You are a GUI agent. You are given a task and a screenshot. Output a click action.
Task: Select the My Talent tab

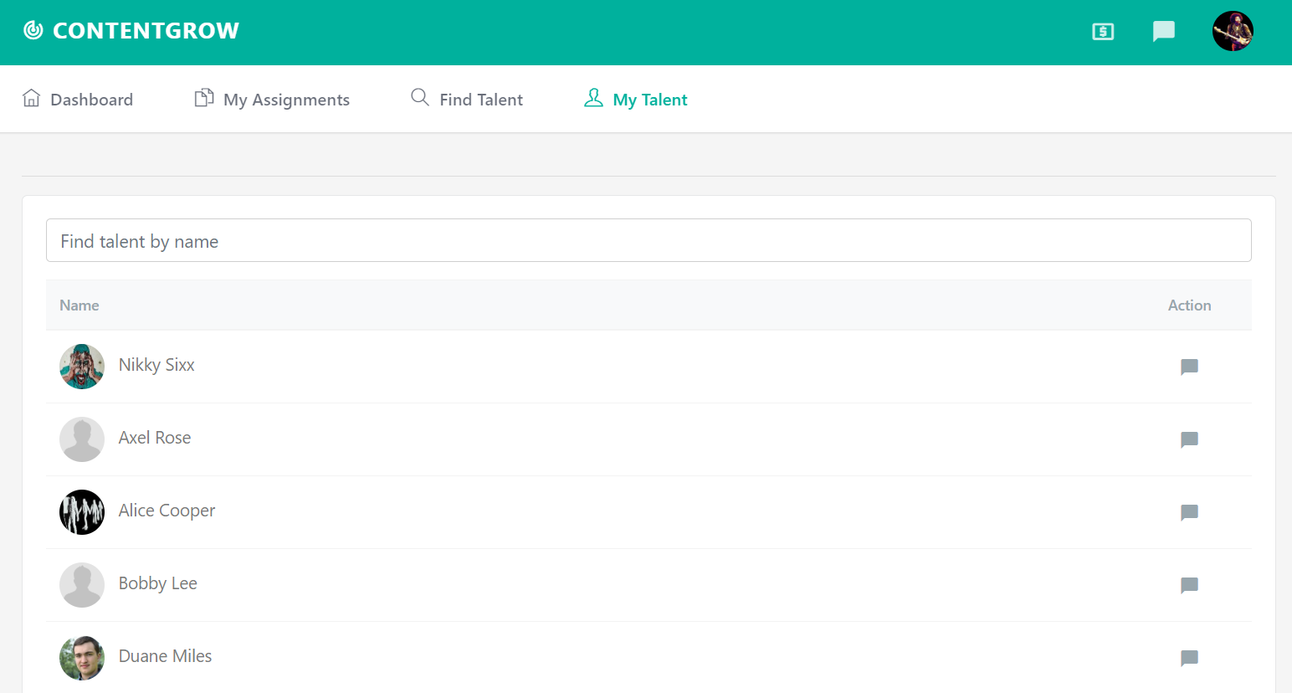tap(635, 99)
